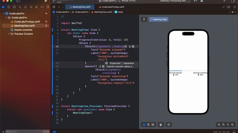
Task: Toggle the debug area at bottom right
Action: point(234,132)
